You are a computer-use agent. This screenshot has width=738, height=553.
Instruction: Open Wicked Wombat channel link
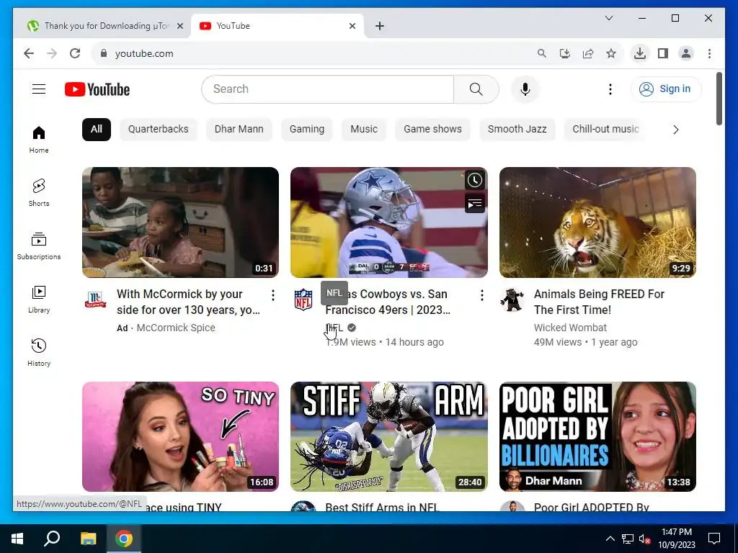point(570,328)
